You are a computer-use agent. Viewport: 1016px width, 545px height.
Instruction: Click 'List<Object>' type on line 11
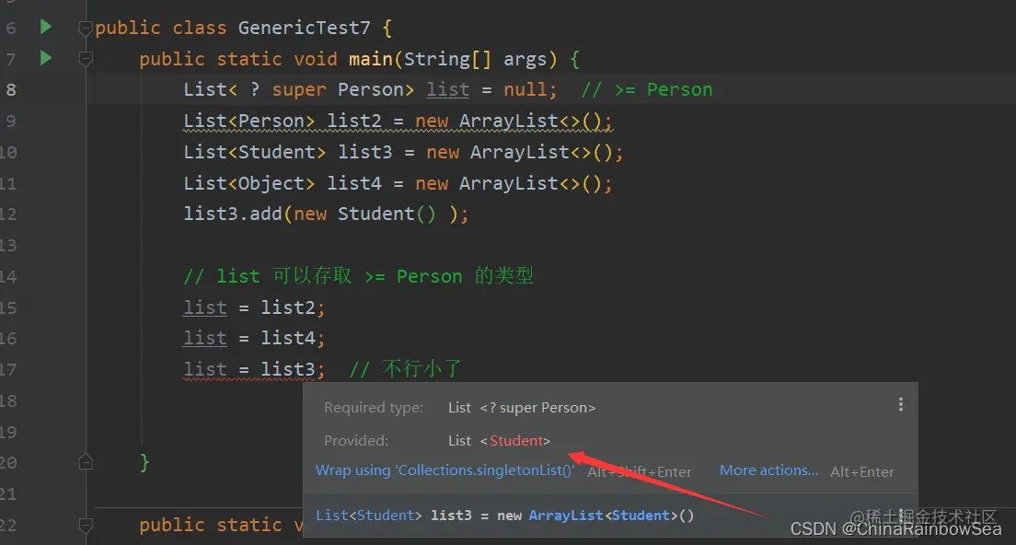[x=248, y=183]
